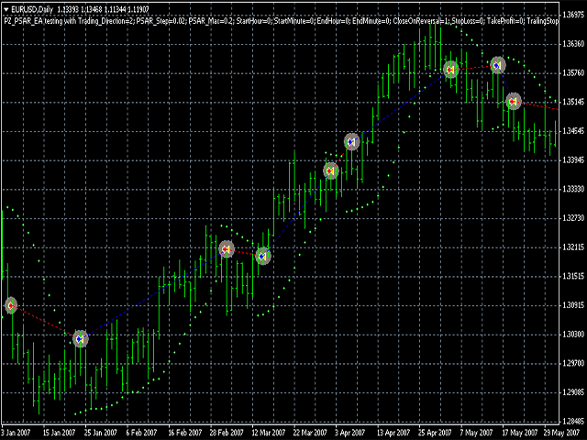Click the 1.30915 price label

coord(573,305)
